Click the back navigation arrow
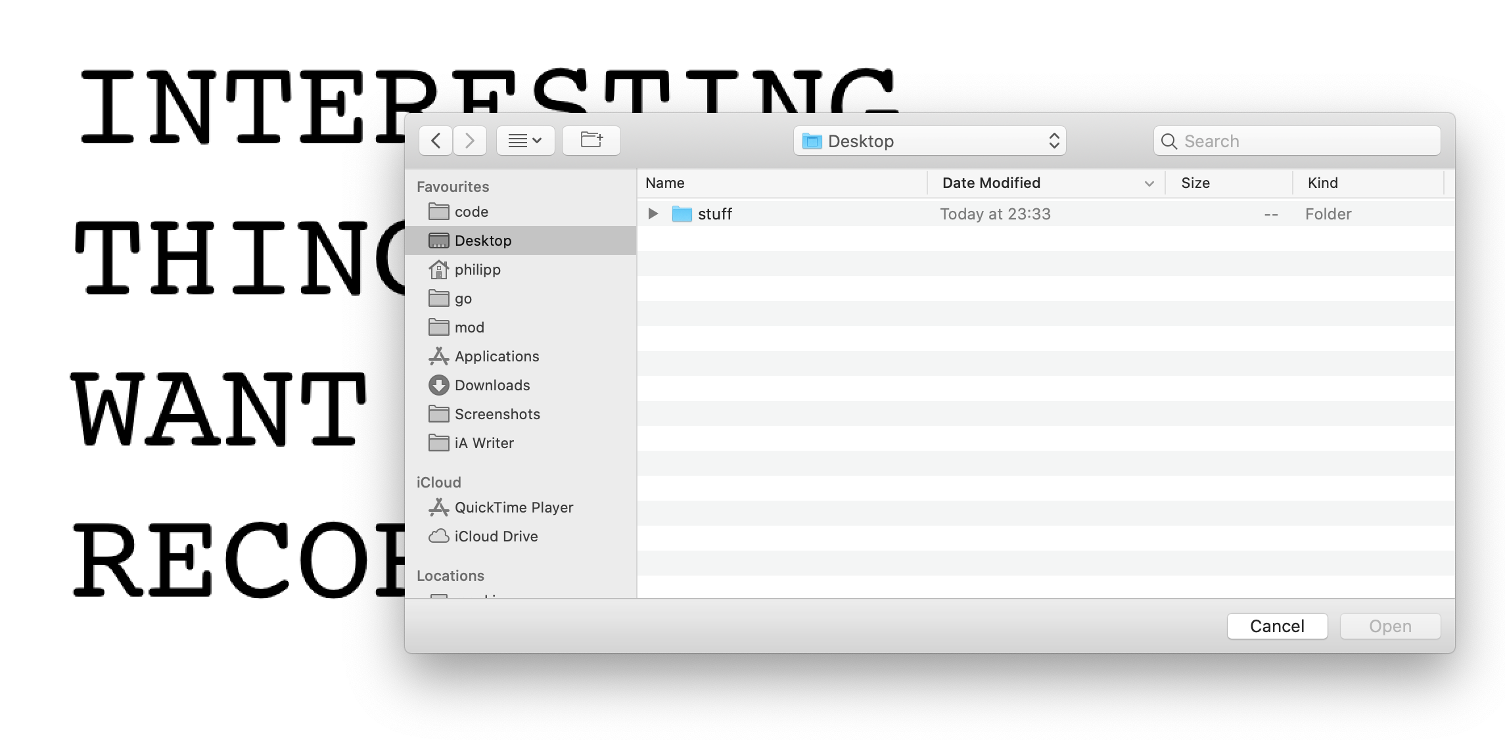The width and height of the screenshot is (1505, 753). point(436,141)
